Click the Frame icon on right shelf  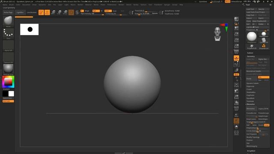click(236, 85)
